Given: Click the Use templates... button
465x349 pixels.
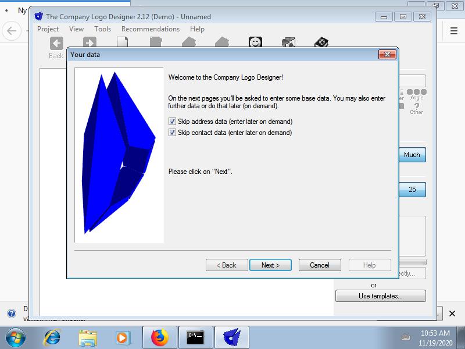Looking at the screenshot, I should [x=381, y=296].
